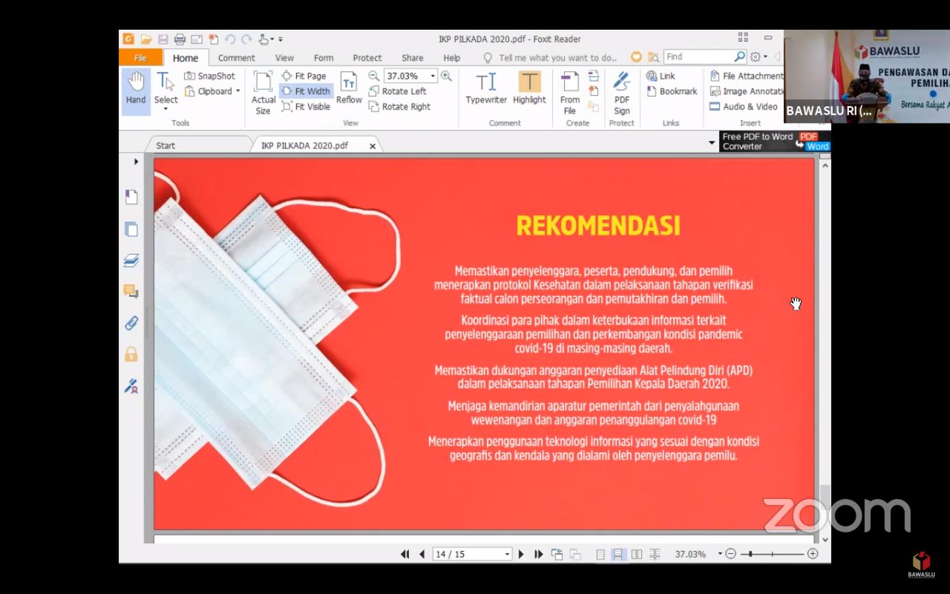Open the PDF Sign tool

[x=621, y=92]
